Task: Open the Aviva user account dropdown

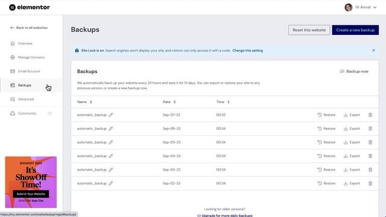Action: click(x=361, y=7)
